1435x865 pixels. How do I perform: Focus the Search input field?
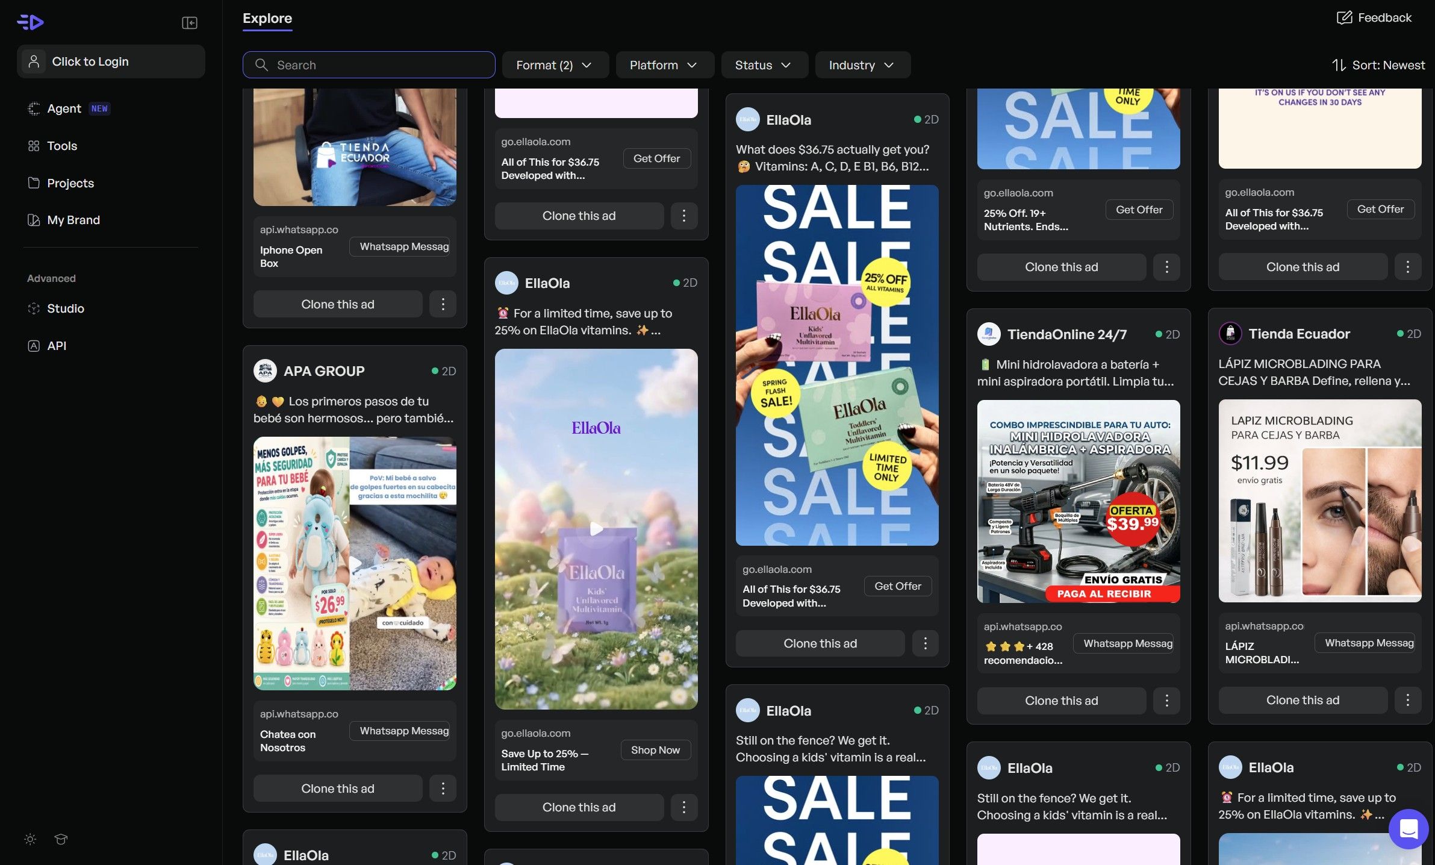pyautogui.click(x=369, y=65)
